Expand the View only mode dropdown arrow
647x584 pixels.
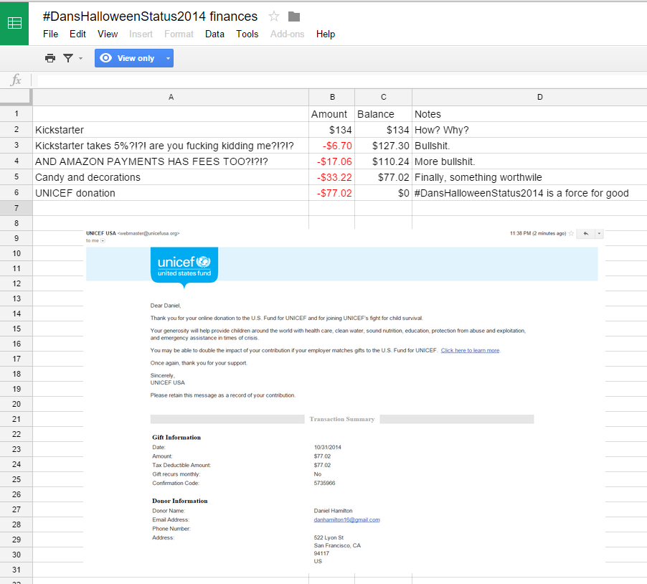(168, 58)
